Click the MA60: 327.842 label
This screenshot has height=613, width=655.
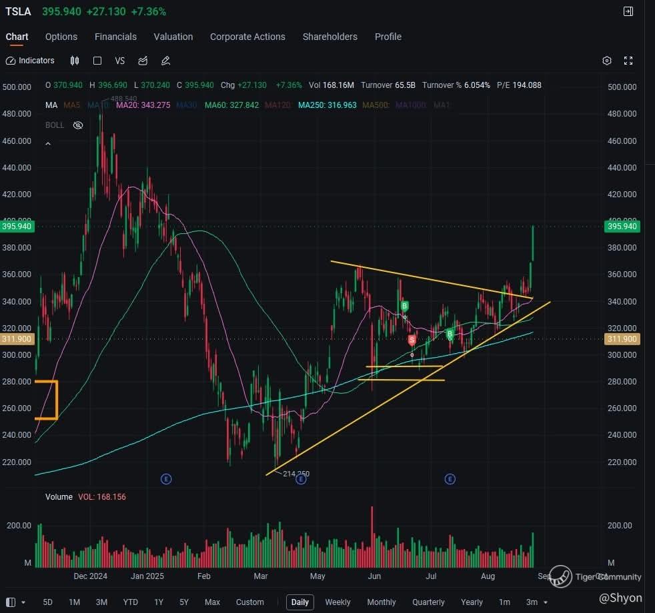click(x=232, y=105)
